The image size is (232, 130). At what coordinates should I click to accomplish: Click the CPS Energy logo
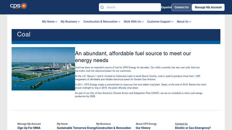pos(19,6)
